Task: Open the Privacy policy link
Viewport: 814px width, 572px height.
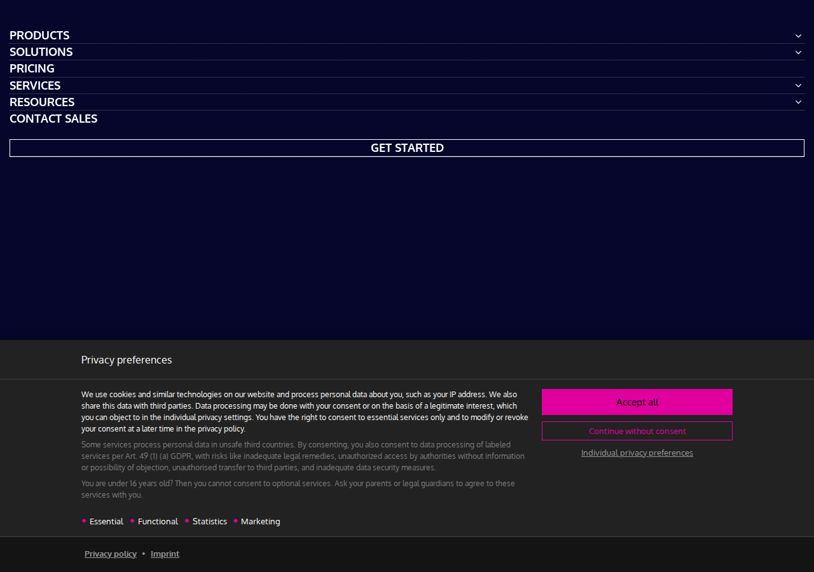Action: [x=111, y=554]
